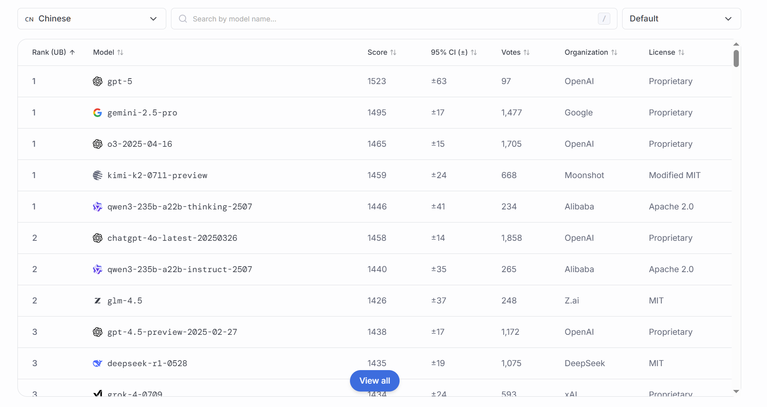
Task: Click the magnifier icon in search box
Action: 183,19
